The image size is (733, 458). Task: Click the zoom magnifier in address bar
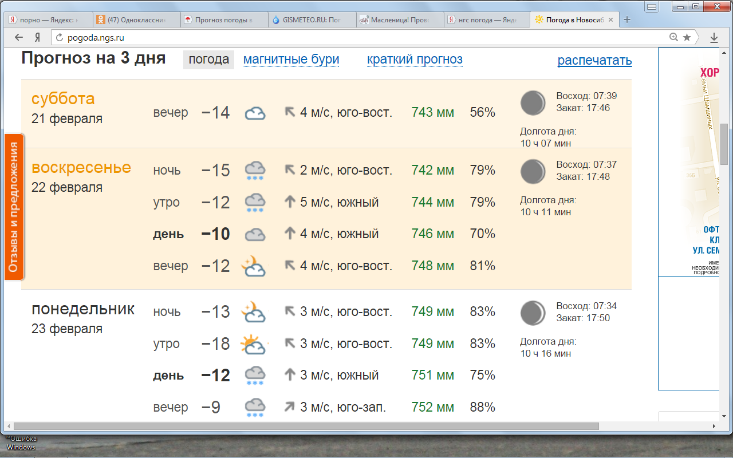pos(674,38)
